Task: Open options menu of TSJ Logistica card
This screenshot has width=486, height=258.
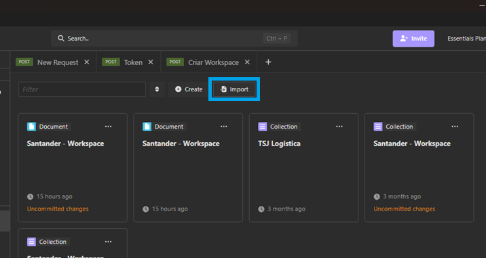Action: pyautogui.click(x=339, y=127)
